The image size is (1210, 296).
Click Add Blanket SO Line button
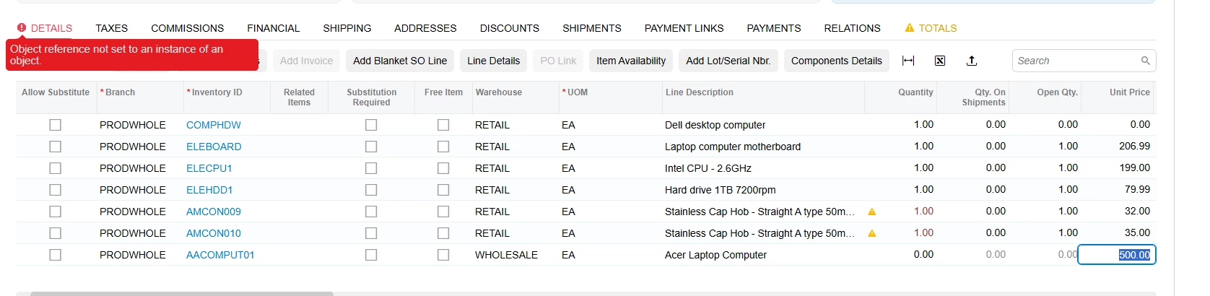coord(400,61)
